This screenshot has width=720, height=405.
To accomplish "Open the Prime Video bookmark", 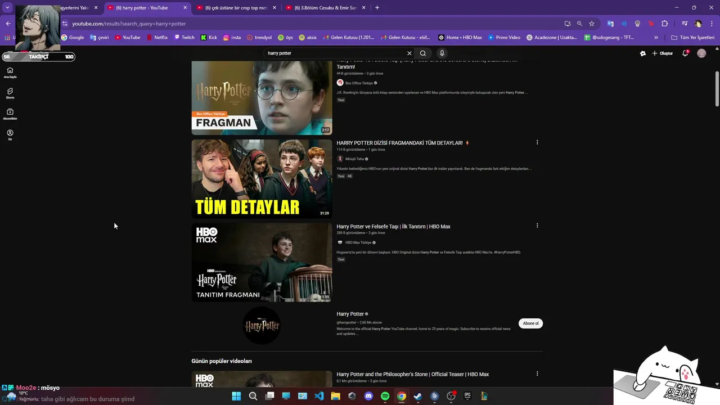I will coord(504,38).
